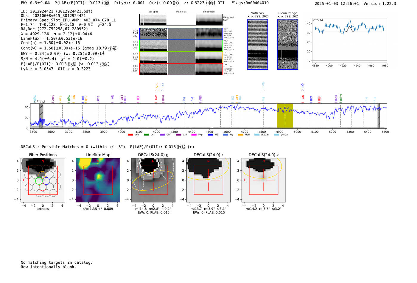Click the m:13.7 re:3.9" caption

pos(208,209)
